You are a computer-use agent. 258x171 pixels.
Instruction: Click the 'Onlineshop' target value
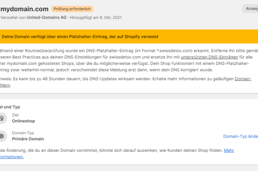23,121
